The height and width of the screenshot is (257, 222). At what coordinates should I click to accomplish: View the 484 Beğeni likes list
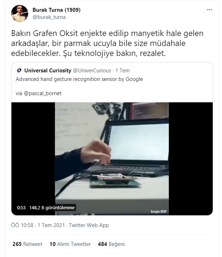pyautogui.click(x=111, y=244)
